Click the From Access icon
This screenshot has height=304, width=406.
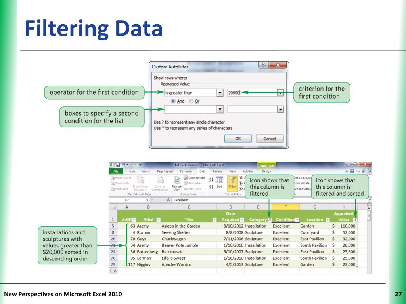coord(113,178)
